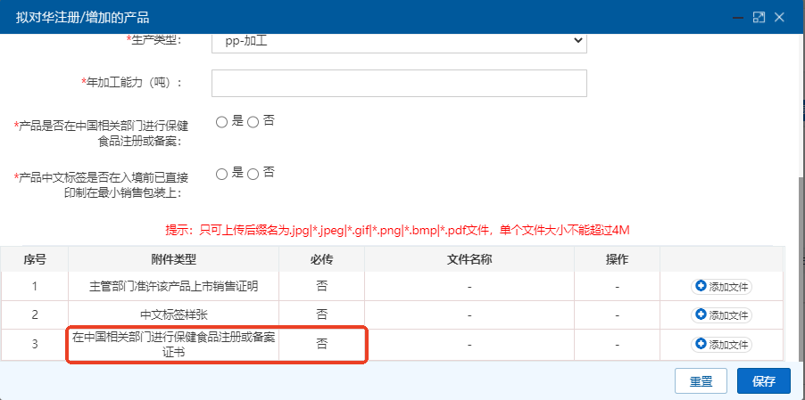
Task: Open the 生产类型 dropdown showing pp-加工
Action: (x=399, y=42)
